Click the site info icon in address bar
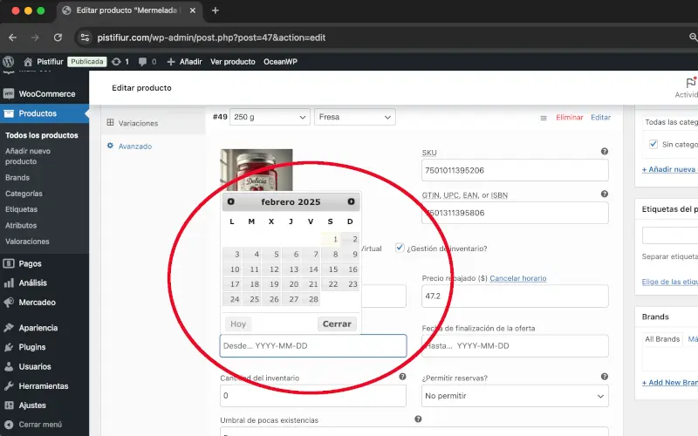 click(85, 37)
